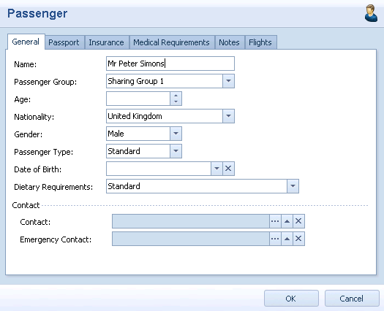Open Emergency Contact lookup ellipsis button
Viewport: 384px width, 311px height.
click(275, 239)
